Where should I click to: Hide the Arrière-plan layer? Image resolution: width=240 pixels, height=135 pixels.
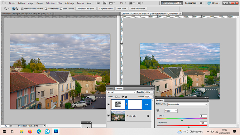[108, 116]
